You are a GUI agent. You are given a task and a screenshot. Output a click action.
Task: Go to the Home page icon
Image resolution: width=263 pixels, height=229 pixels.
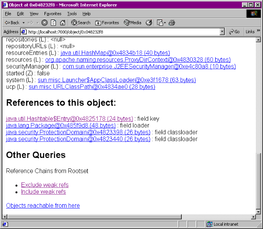[x=63, y=22]
